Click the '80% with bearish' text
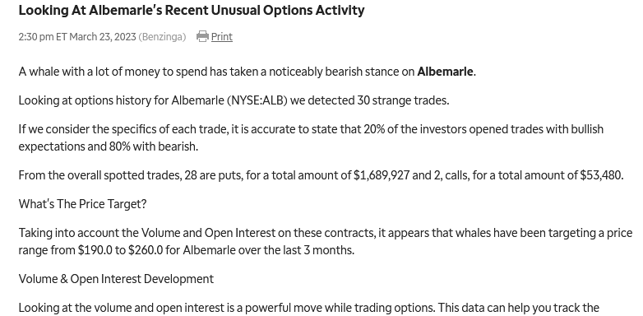The image size is (643, 316). pyautogui.click(x=152, y=146)
